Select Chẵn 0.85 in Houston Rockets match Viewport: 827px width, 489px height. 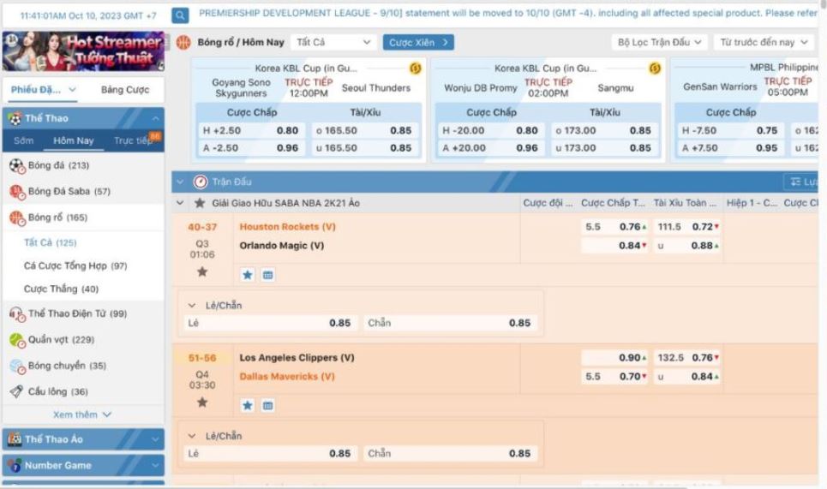click(x=451, y=323)
